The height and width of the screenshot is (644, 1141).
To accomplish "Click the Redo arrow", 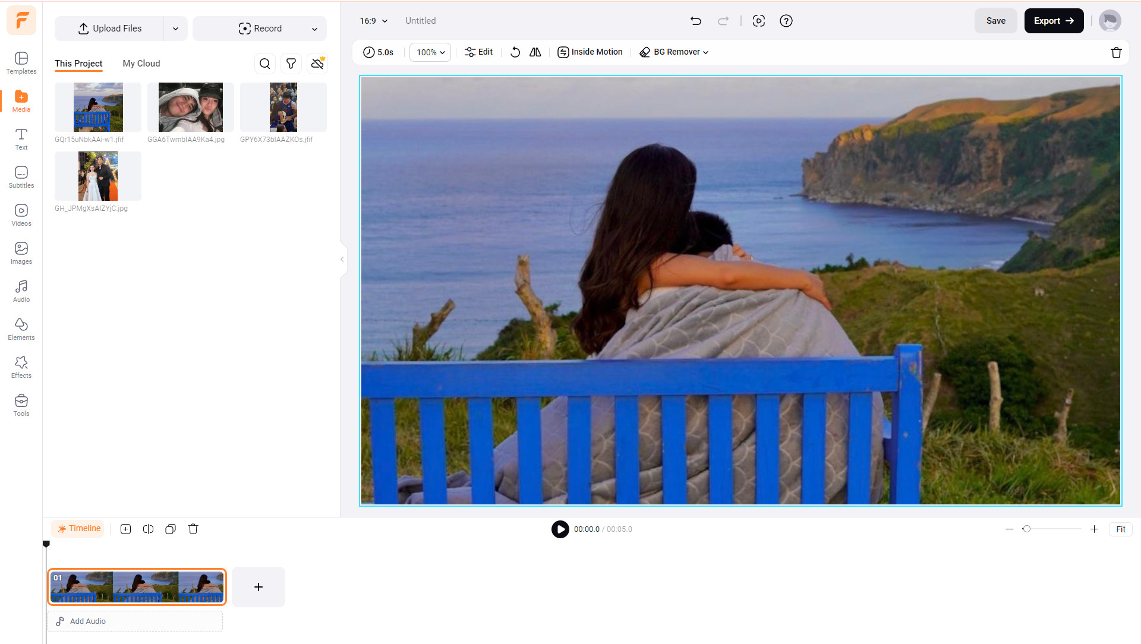I will (723, 21).
